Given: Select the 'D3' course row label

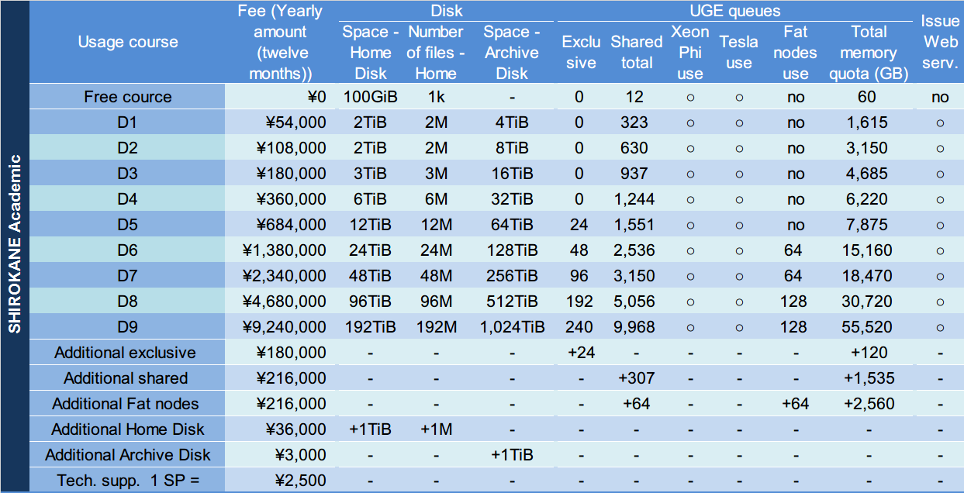Looking at the screenshot, I should (x=127, y=174).
